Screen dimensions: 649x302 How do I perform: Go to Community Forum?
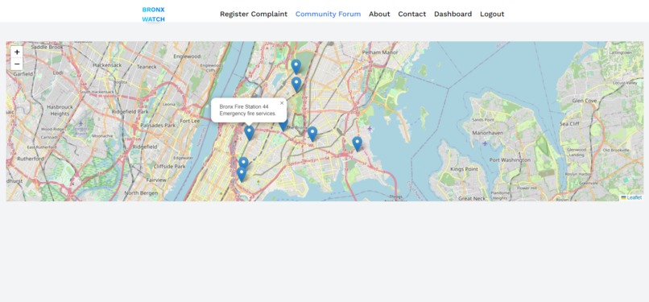tap(328, 14)
